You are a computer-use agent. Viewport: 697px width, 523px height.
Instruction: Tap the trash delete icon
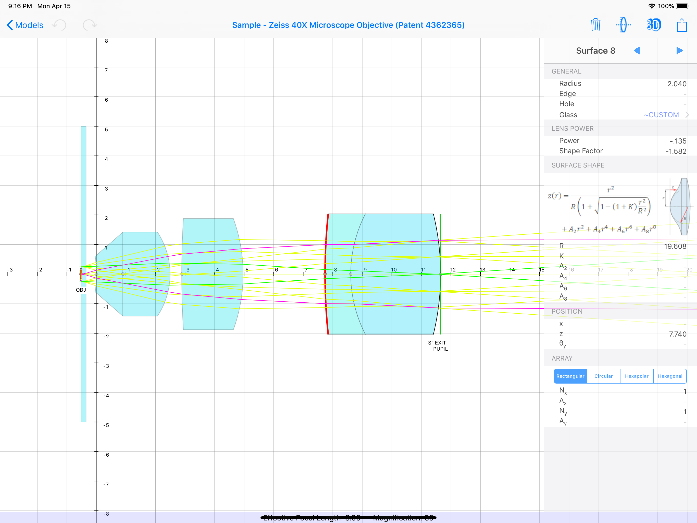click(x=595, y=25)
